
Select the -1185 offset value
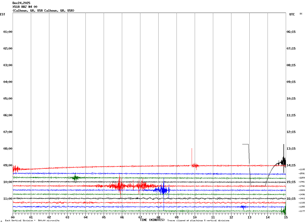pyautogui.click(x=302, y=169)
